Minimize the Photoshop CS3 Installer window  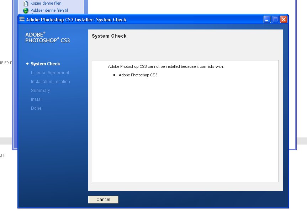click(x=267, y=20)
